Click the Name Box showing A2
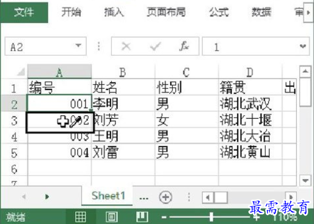 46,46
